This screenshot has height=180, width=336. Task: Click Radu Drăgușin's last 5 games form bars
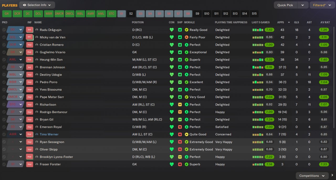(x=258, y=30)
